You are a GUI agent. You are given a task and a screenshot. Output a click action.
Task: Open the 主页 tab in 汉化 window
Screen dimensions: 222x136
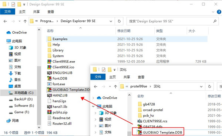[112, 77]
